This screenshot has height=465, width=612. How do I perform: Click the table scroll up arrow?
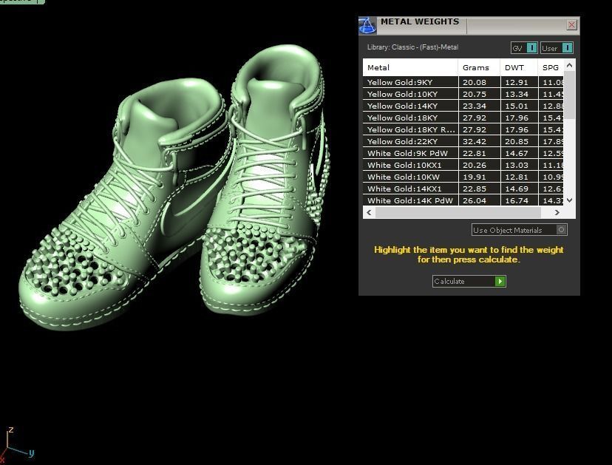pyautogui.click(x=569, y=66)
